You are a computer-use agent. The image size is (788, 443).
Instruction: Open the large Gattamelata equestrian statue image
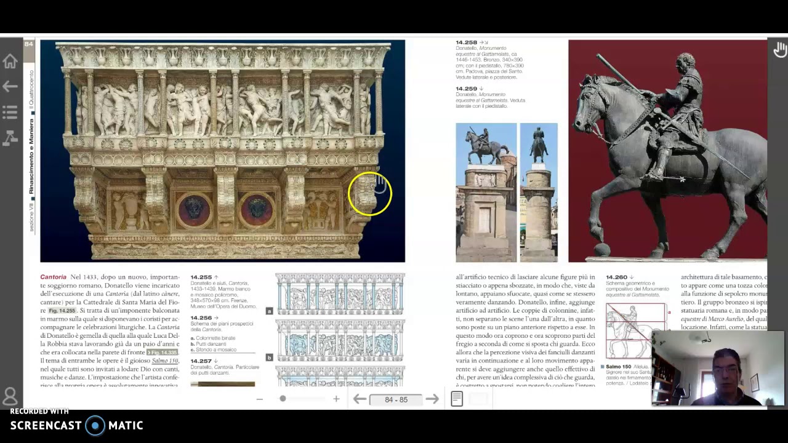pyautogui.click(x=667, y=151)
